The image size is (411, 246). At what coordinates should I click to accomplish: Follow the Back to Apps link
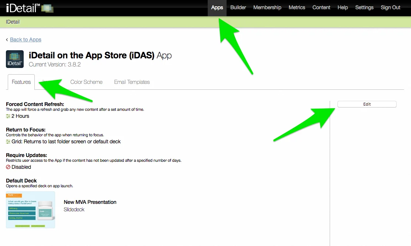(x=26, y=40)
